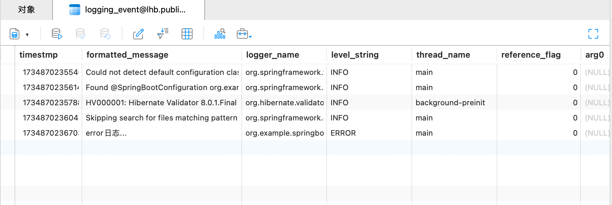Select the timestmp cell 173487023604
This screenshot has width=612, height=205.
[x=48, y=118]
